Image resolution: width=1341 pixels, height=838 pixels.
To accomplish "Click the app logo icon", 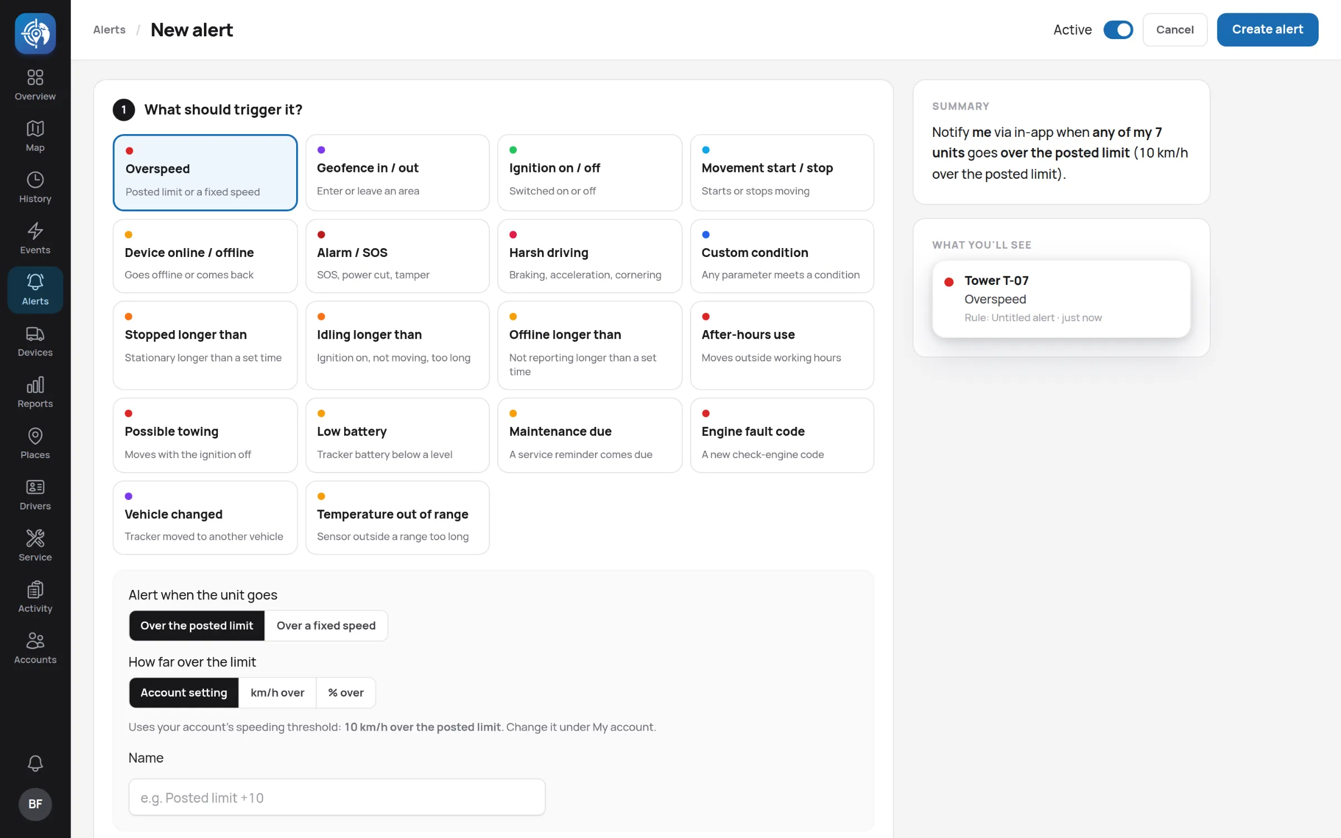I will coord(35,34).
